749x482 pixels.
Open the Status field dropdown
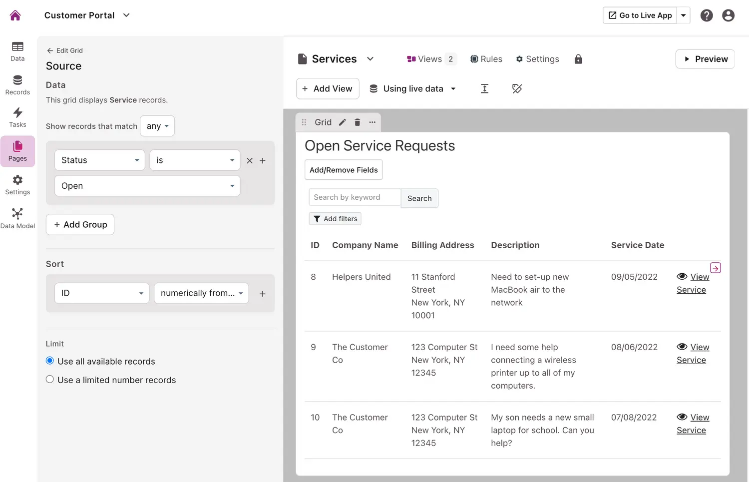point(100,160)
